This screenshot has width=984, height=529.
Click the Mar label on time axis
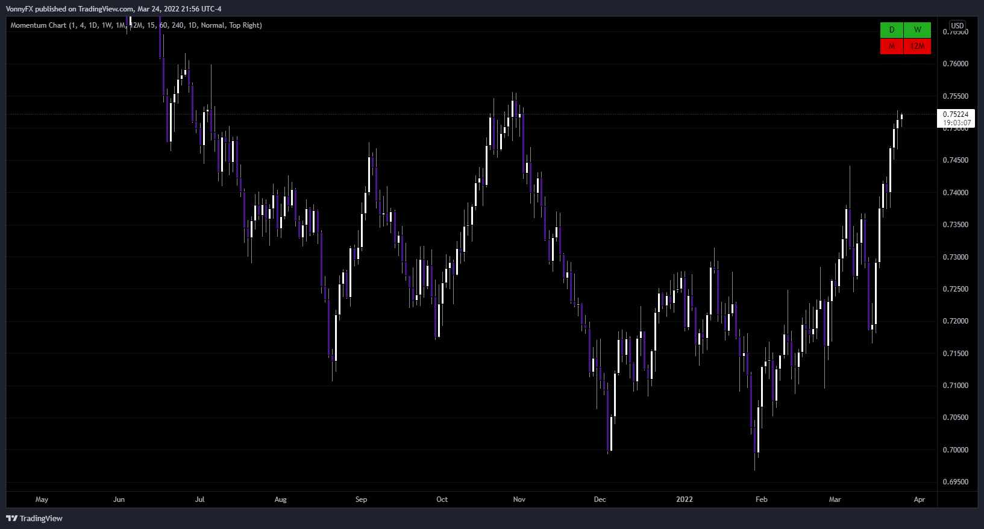tap(835, 499)
